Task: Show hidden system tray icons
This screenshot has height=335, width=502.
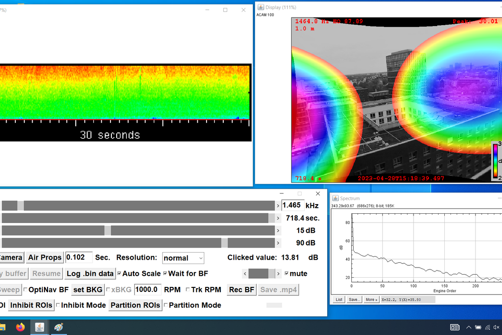Action: coord(469,327)
